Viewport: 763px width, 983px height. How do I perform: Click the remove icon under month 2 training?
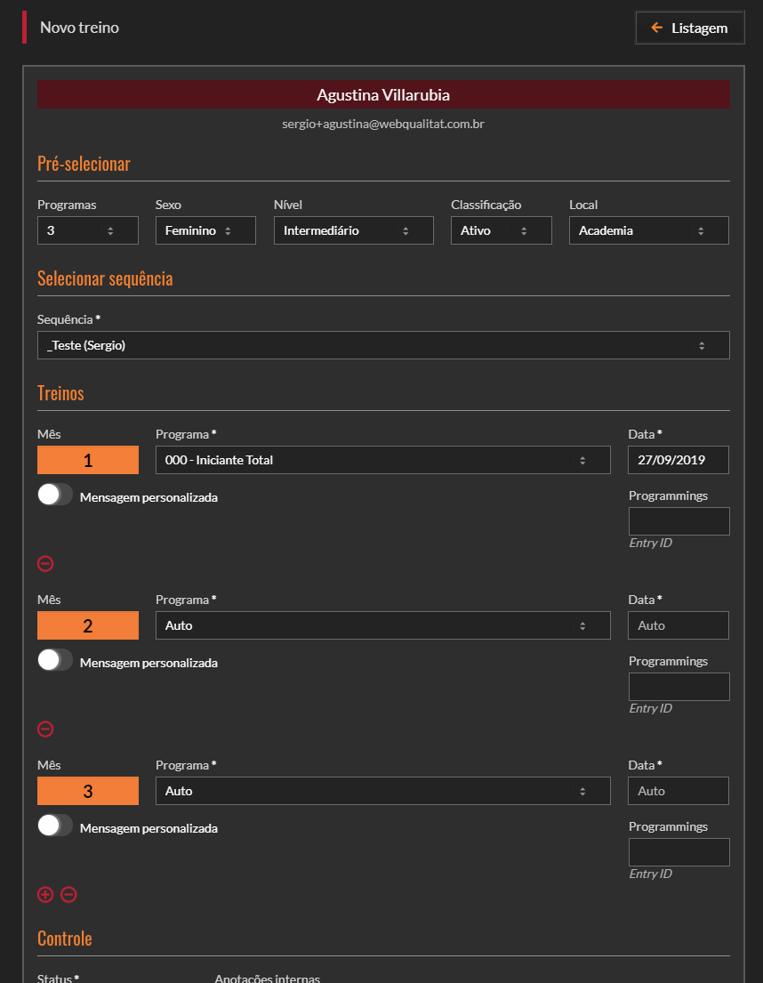[x=45, y=729]
